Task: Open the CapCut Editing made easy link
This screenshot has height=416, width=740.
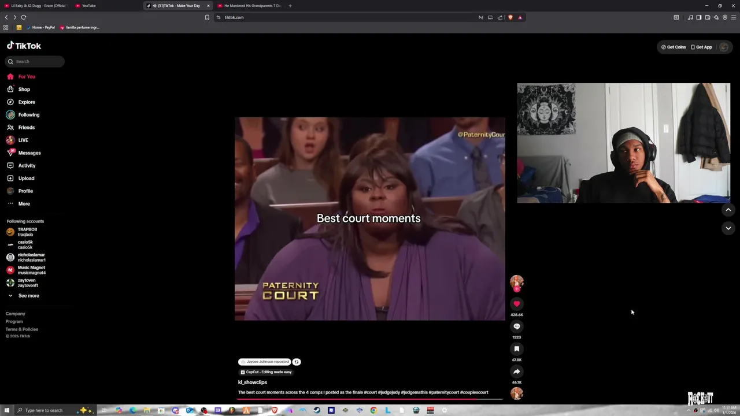Action: 267,372
